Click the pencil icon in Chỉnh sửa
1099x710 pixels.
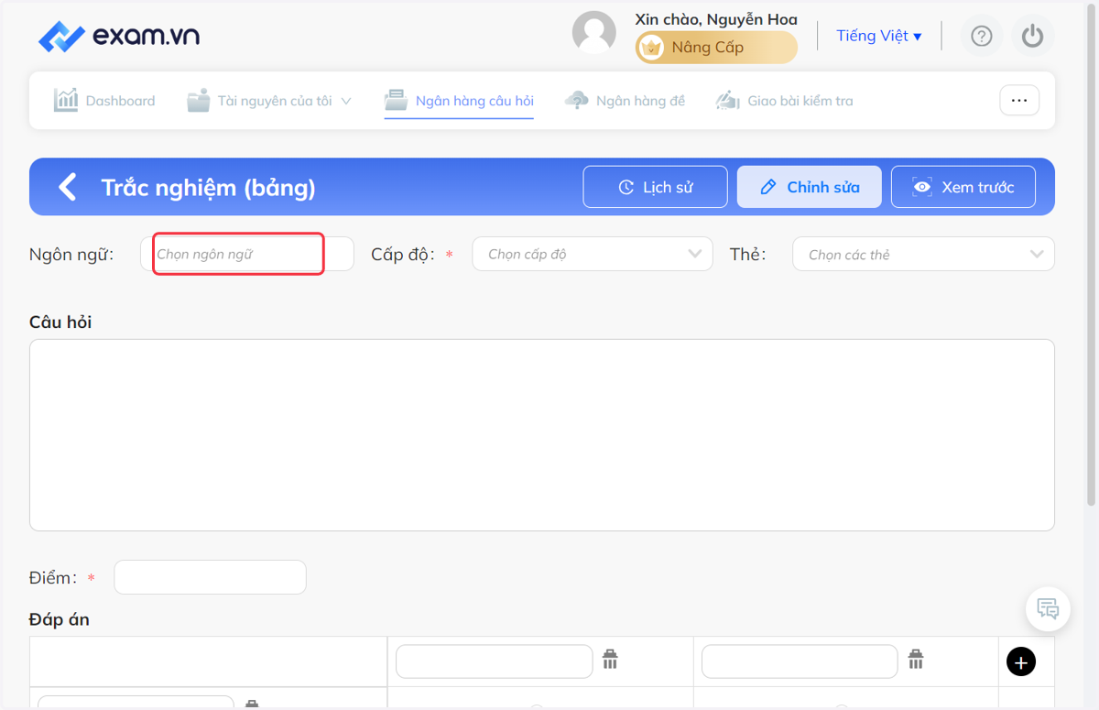pos(769,187)
